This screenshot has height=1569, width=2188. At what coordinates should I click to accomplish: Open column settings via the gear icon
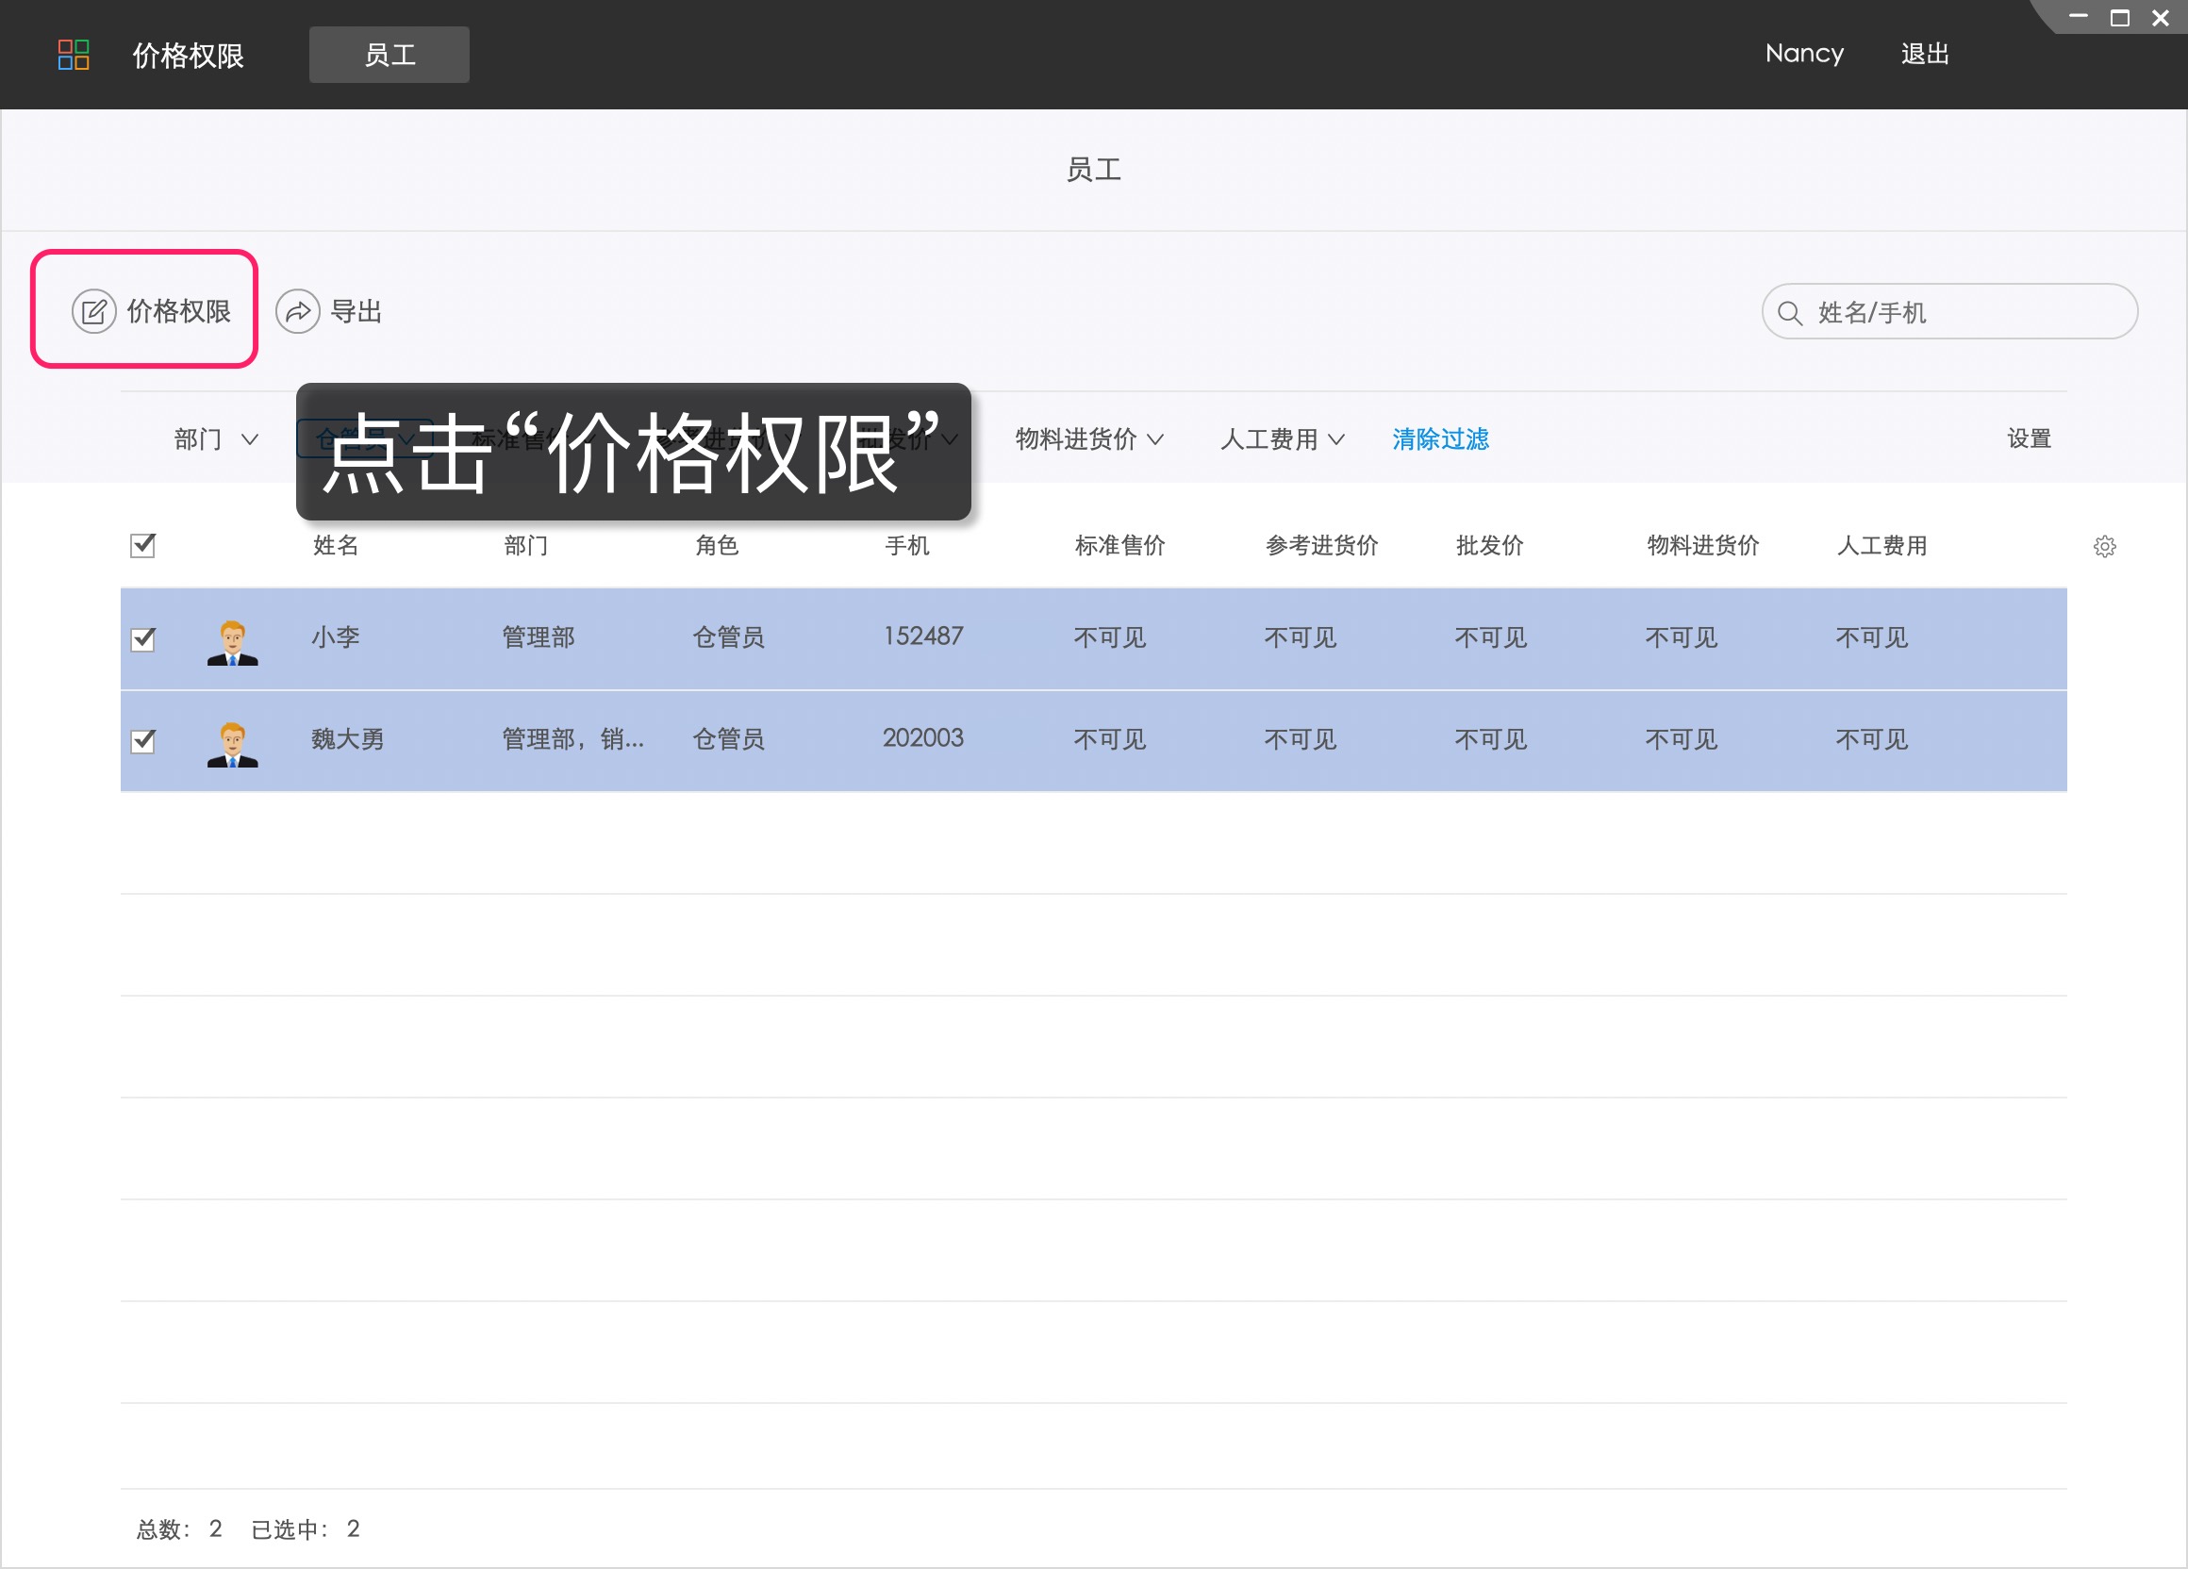2105,546
